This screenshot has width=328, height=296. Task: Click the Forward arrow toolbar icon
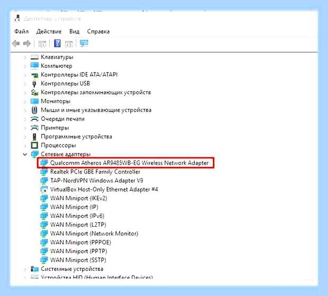[x=27, y=44]
